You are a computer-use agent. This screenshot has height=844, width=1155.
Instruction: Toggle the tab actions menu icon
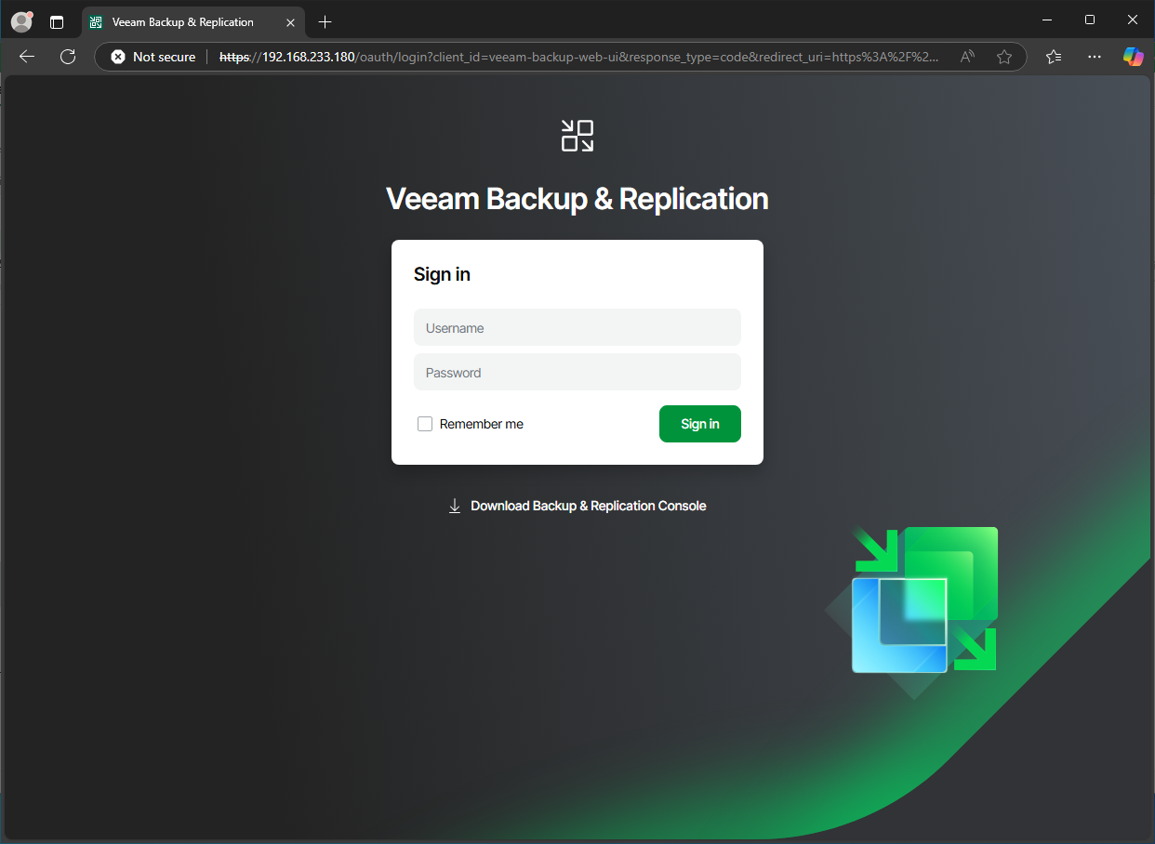(x=57, y=21)
